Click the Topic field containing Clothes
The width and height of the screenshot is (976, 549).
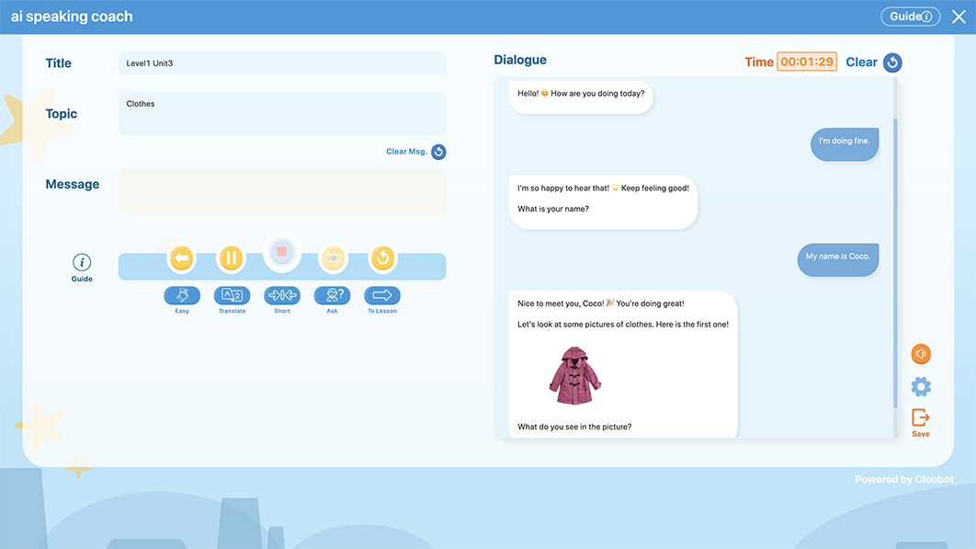click(x=282, y=113)
